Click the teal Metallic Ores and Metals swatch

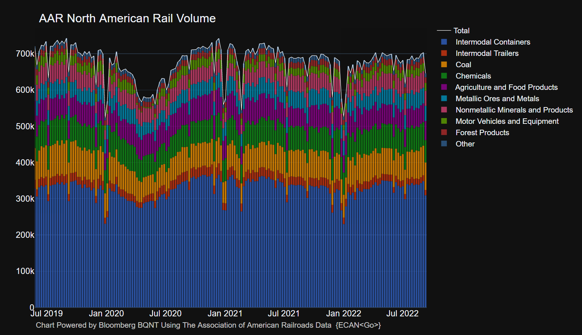pyautogui.click(x=444, y=99)
